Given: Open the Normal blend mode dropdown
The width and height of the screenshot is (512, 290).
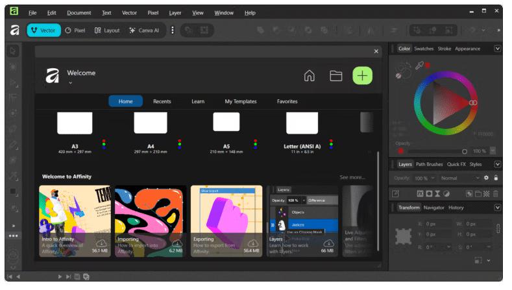Looking at the screenshot, I should click(x=459, y=178).
